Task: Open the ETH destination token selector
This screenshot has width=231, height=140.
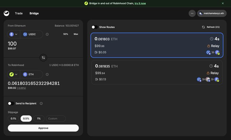Action: point(31,74)
